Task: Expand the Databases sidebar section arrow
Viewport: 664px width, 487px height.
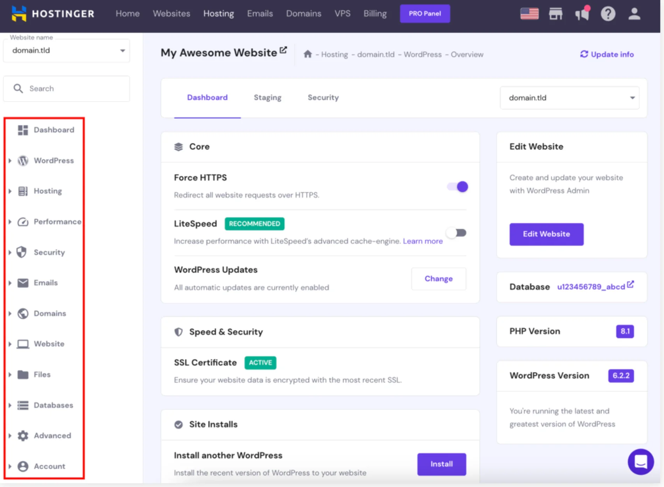Action: (10, 405)
